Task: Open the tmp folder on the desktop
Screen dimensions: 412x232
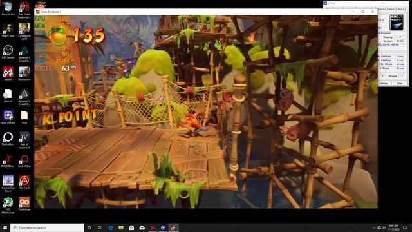Action: (24, 117)
